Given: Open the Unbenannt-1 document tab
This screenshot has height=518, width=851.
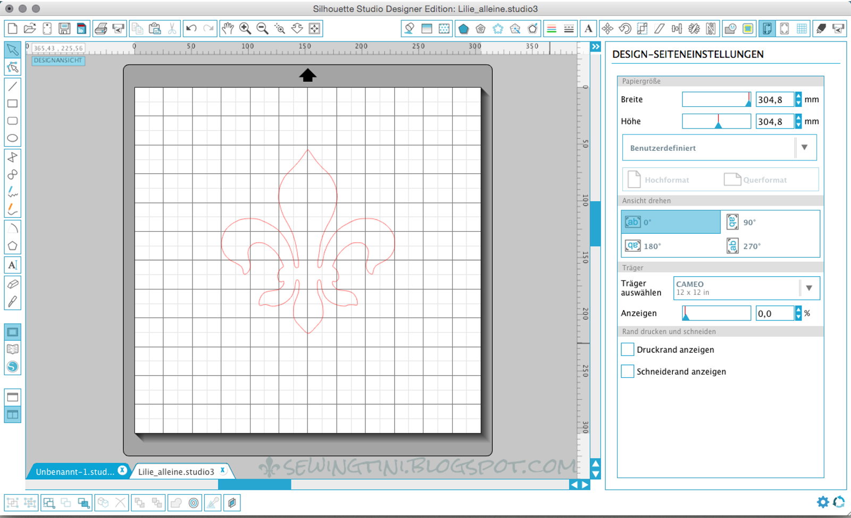Looking at the screenshot, I should tap(74, 471).
